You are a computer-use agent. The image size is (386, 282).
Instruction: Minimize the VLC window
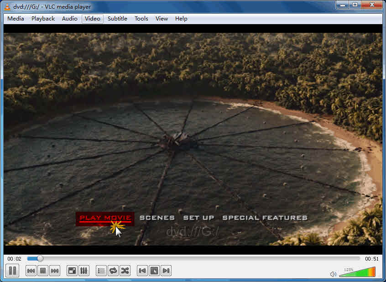(x=343, y=5)
